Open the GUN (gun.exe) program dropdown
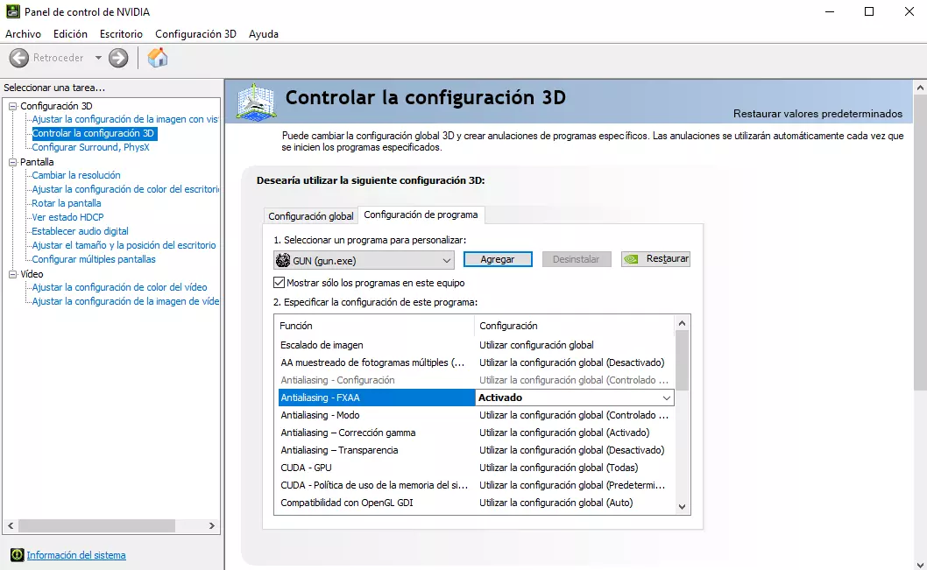 364,260
